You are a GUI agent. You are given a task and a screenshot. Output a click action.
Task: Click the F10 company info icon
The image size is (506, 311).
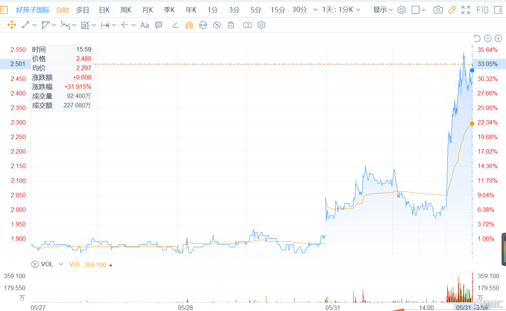click(482, 10)
